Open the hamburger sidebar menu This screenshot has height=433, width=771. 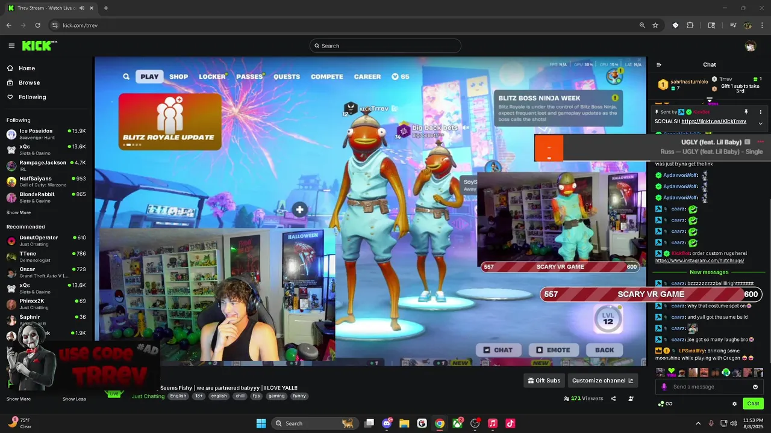tap(11, 46)
